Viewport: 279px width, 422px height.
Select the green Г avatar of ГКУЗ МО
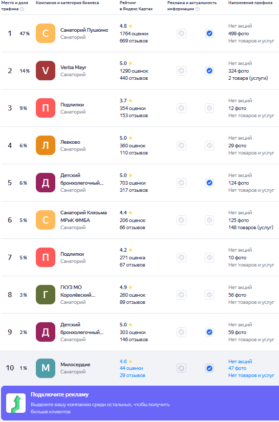(x=46, y=295)
